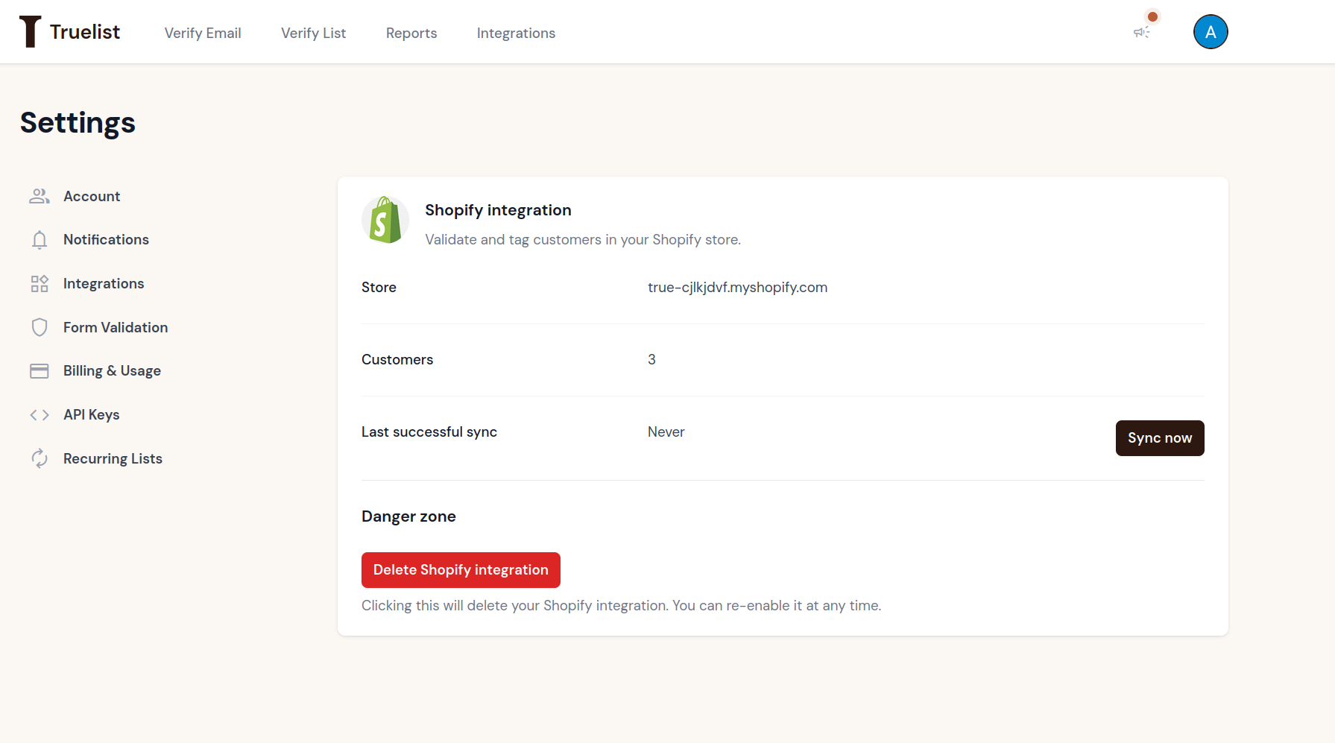
Task: Click the API Keys code brackets icon
Action: tap(40, 415)
